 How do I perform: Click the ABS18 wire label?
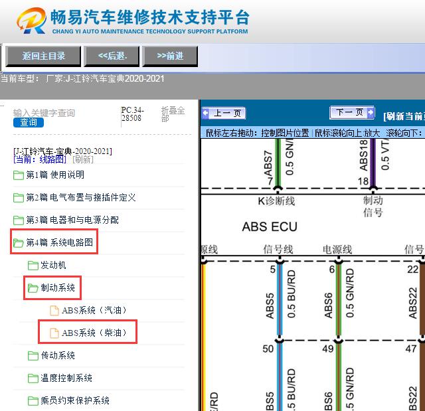click(364, 155)
